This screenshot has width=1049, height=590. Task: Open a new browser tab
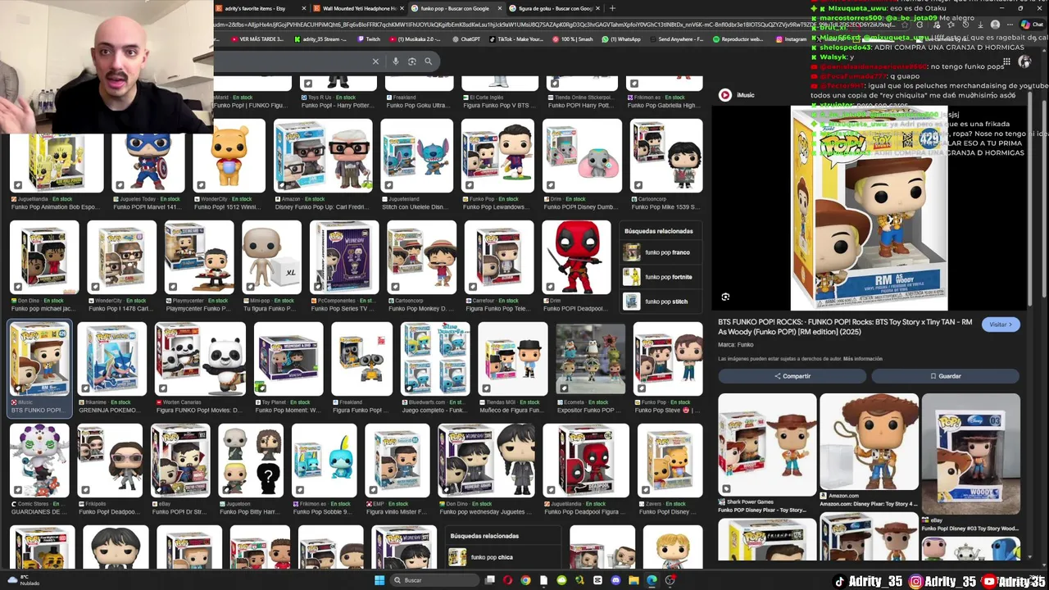click(612, 8)
